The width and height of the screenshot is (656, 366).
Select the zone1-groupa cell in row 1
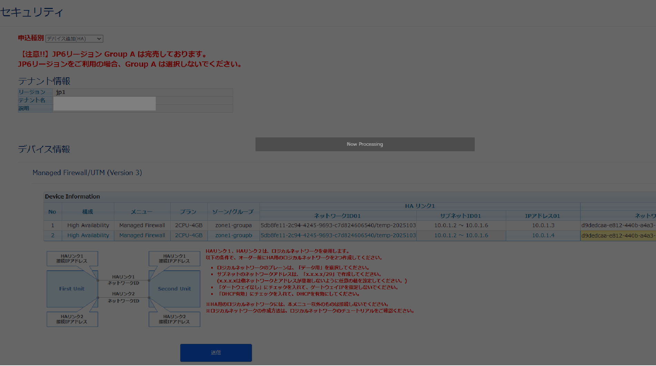tap(233, 225)
